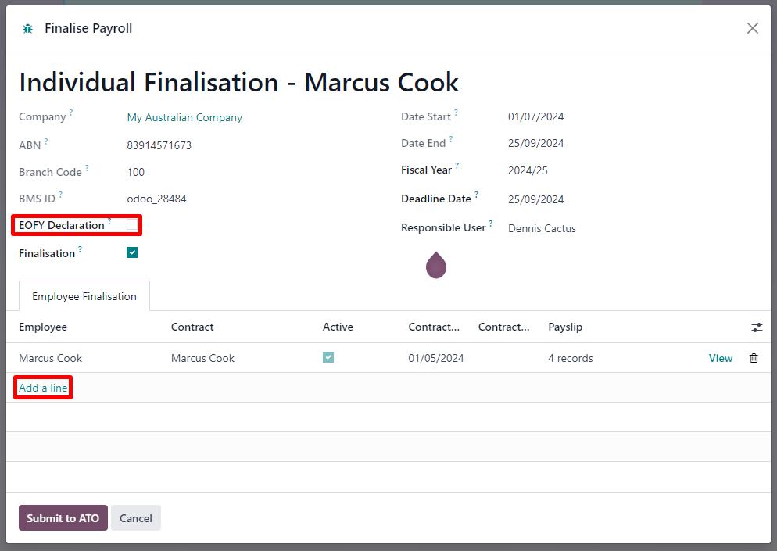Click the purple droplet avatar icon
Viewport: 777px width, 551px height.
[x=436, y=265]
